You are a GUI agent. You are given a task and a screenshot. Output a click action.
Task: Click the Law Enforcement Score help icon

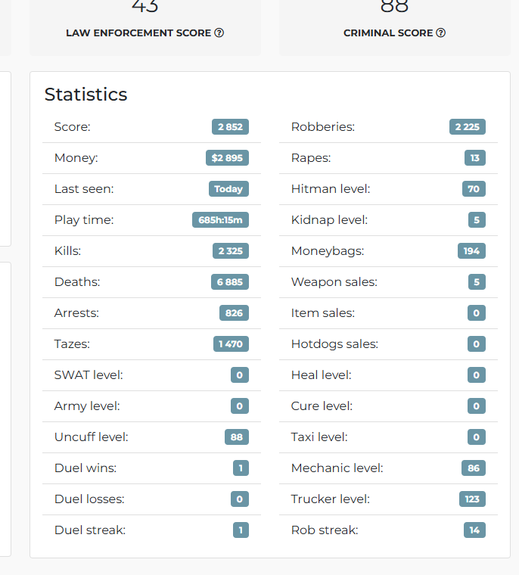pyautogui.click(x=219, y=33)
